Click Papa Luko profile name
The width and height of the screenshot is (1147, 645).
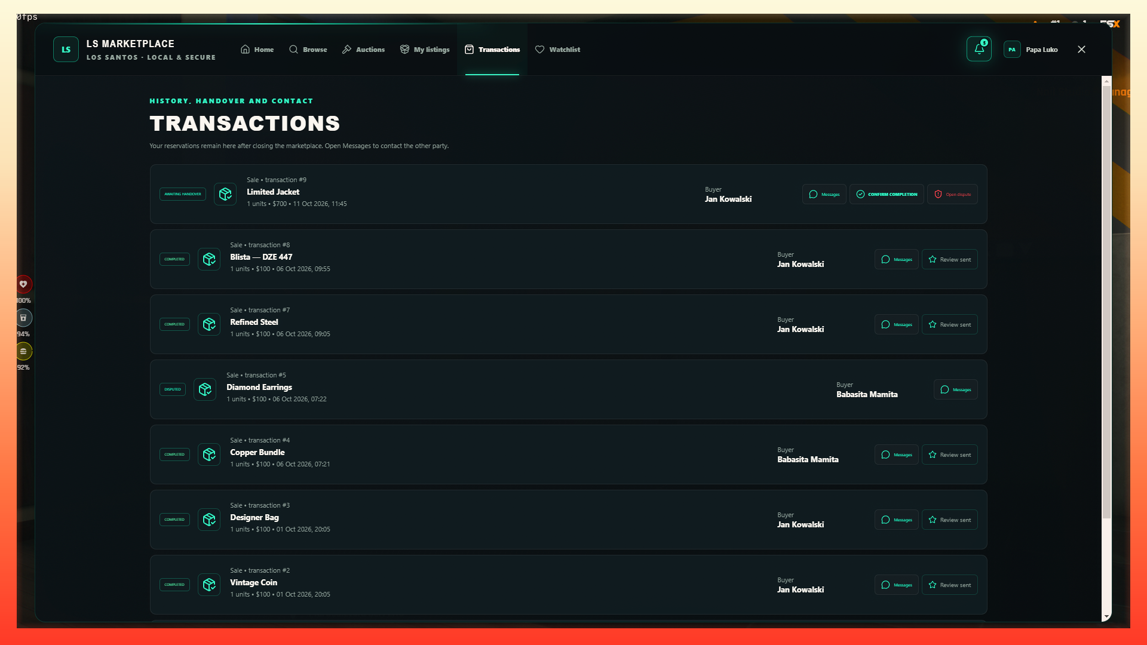pos(1041,50)
